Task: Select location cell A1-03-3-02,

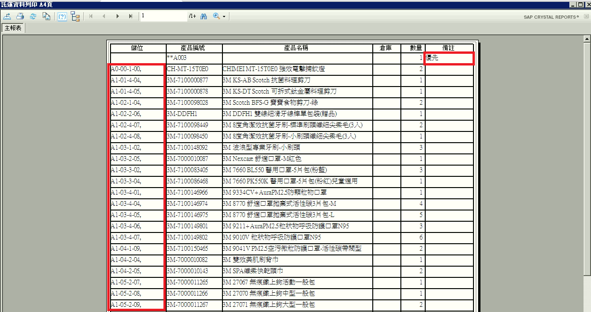Action: coord(138,170)
